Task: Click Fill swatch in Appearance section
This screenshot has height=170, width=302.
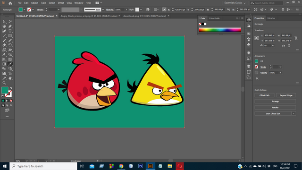Action: coord(256,61)
